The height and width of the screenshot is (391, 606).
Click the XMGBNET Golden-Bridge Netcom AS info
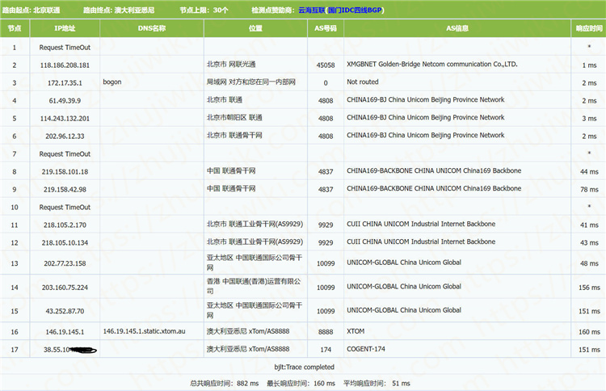point(431,64)
